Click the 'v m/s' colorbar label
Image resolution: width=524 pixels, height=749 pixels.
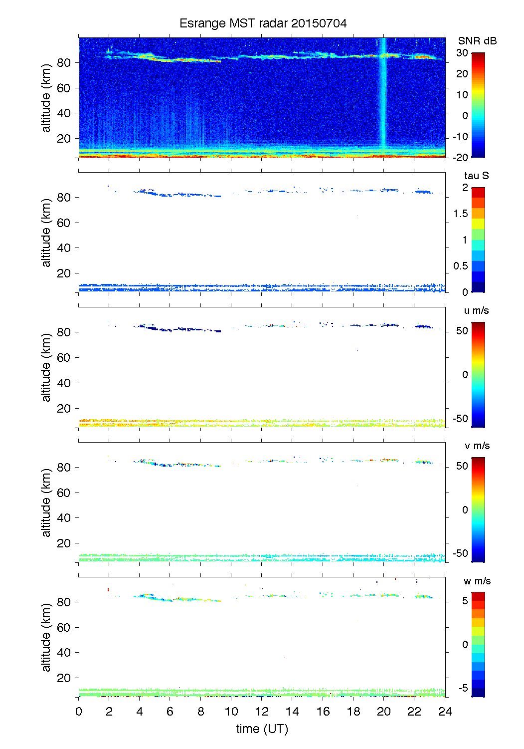pos(477,446)
